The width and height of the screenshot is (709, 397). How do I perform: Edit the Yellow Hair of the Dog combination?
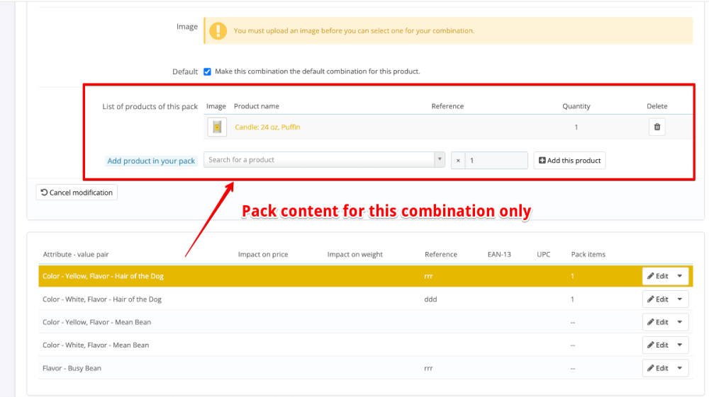pos(658,276)
